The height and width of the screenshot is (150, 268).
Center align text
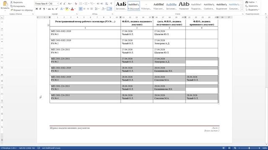point(84,9)
